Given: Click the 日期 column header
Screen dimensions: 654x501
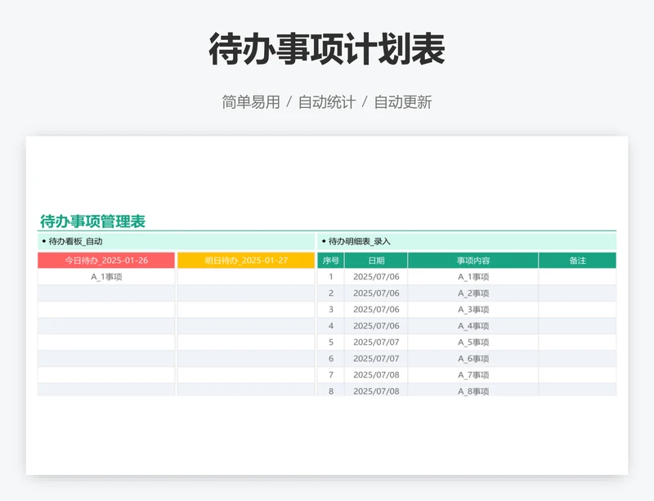Looking at the screenshot, I should click(376, 260).
